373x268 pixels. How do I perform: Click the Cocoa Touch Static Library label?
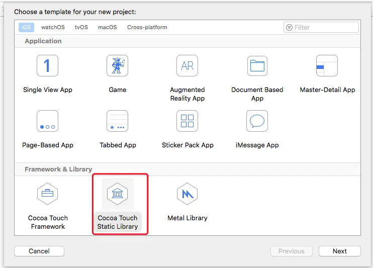click(118, 222)
